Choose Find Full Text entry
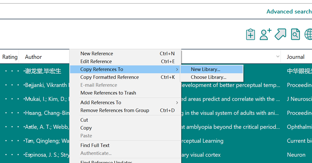 click(x=126, y=145)
